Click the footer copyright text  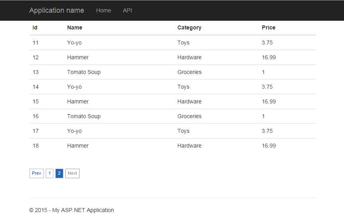point(71,210)
